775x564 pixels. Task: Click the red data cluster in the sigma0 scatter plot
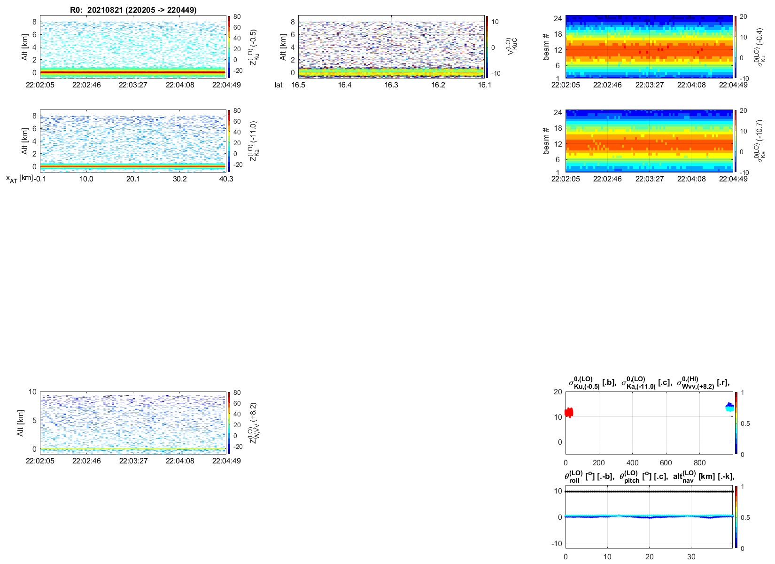coord(569,412)
